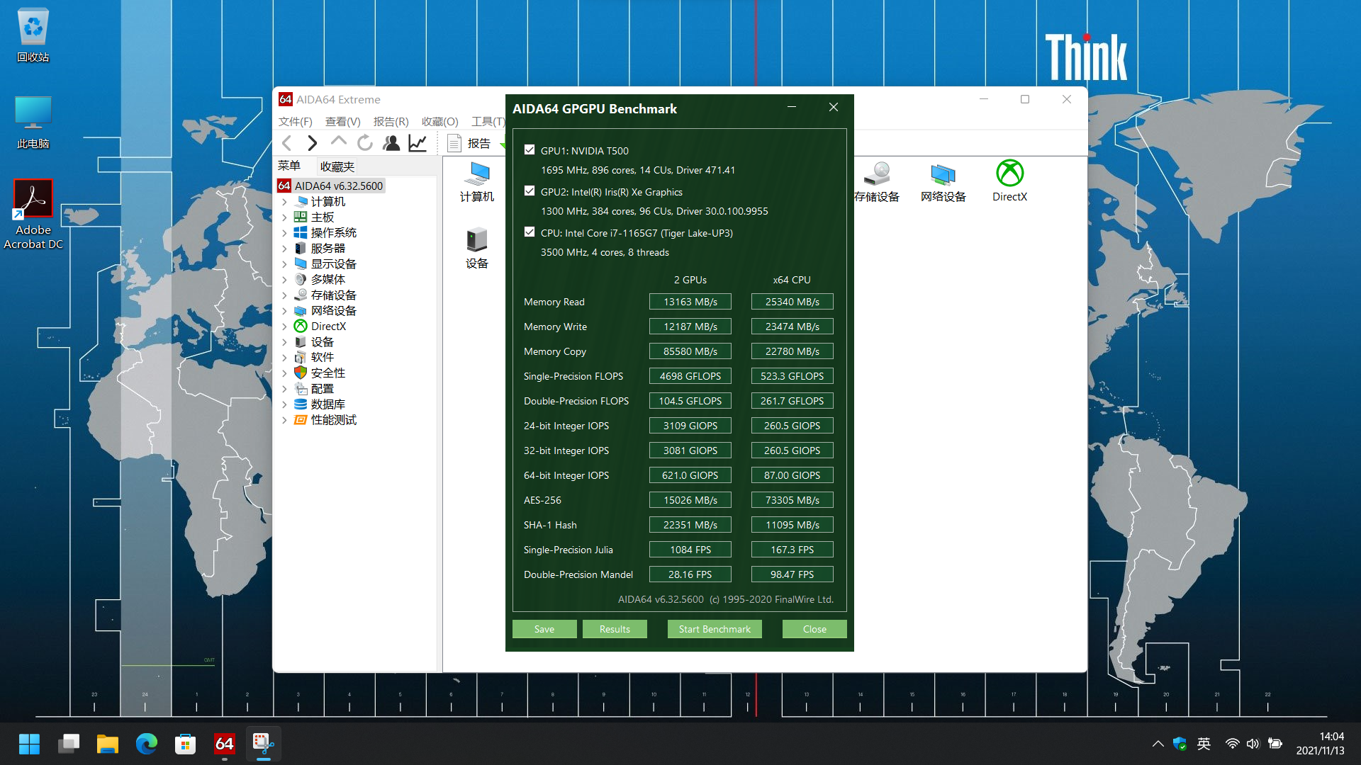Image resolution: width=1361 pixels, height=765 pixels.
Task: Click SHA-1 Hash 22351 MB/s result
Action: pyautogui.click(x=690, y=525)
